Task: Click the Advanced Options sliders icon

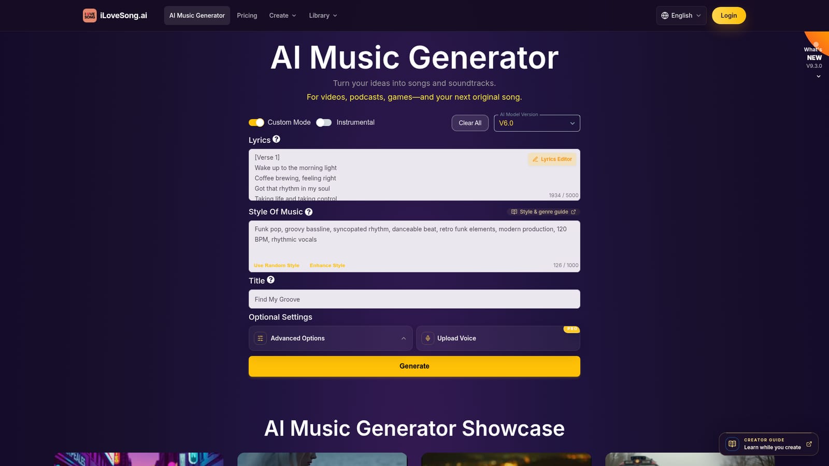Action: tap(261, 338)
